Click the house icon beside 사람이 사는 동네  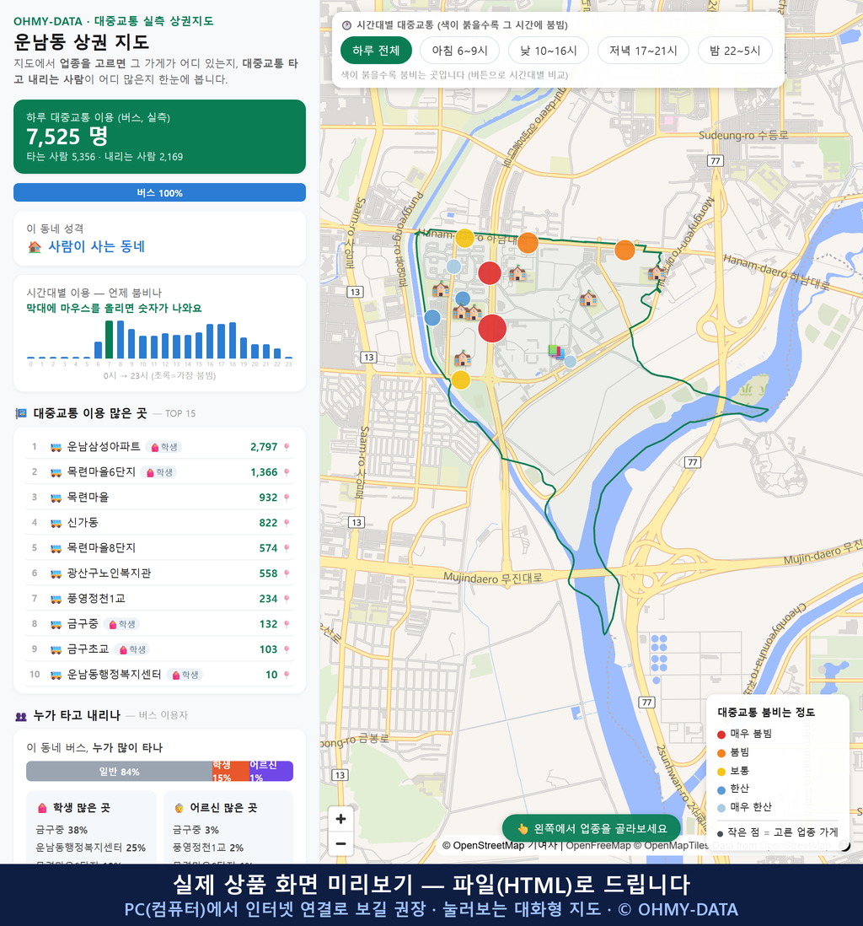point(35,247)
